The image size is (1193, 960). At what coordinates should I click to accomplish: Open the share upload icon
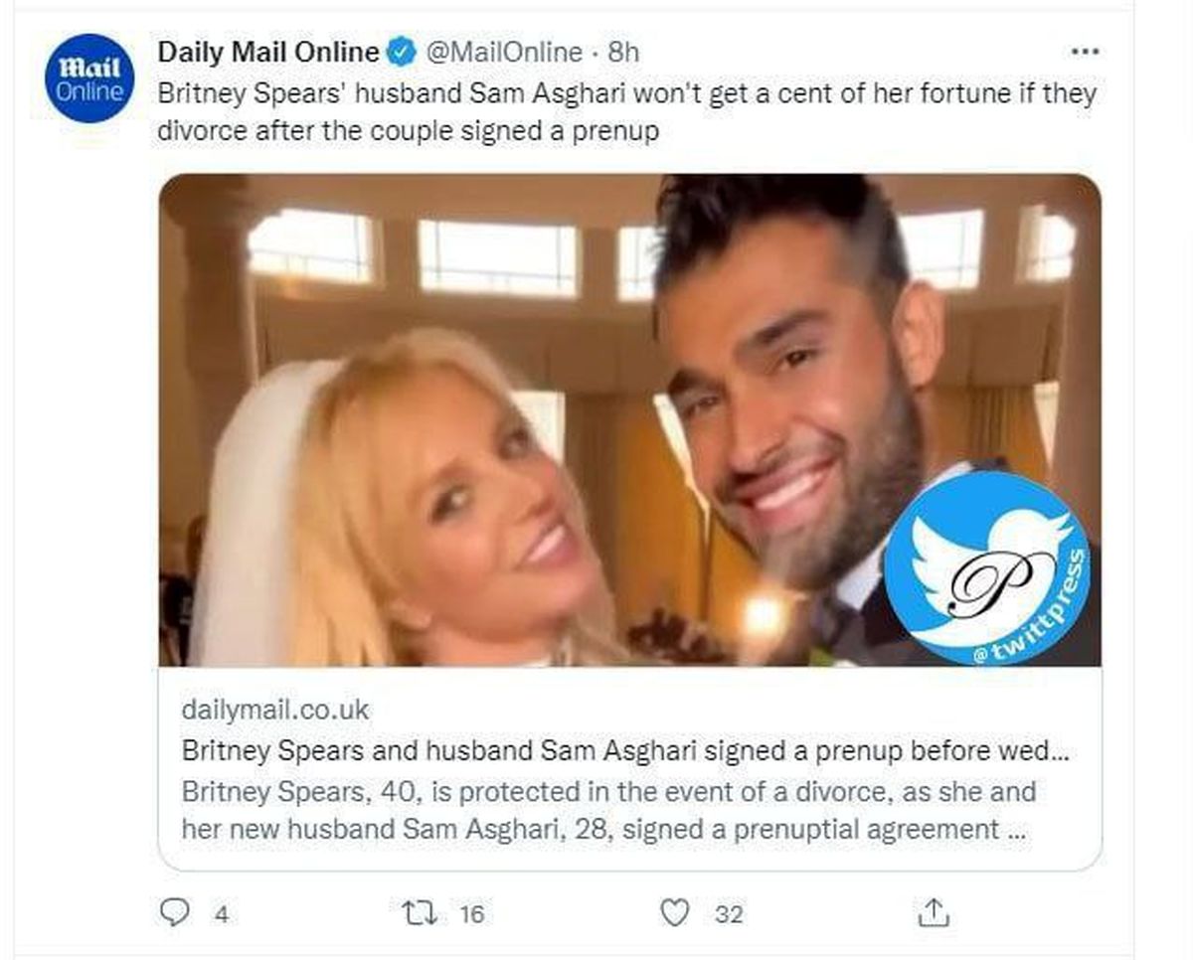coord(935,912)
